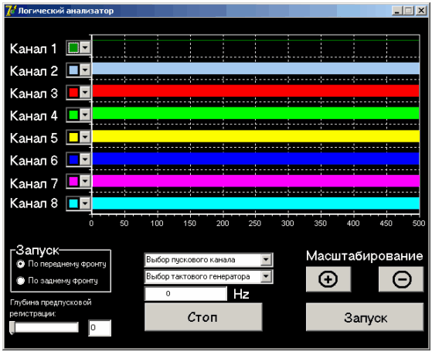Select the "По переднему фронту" radio button
The height and width of the screenshot is (352, 432).
tap(20, 264)
